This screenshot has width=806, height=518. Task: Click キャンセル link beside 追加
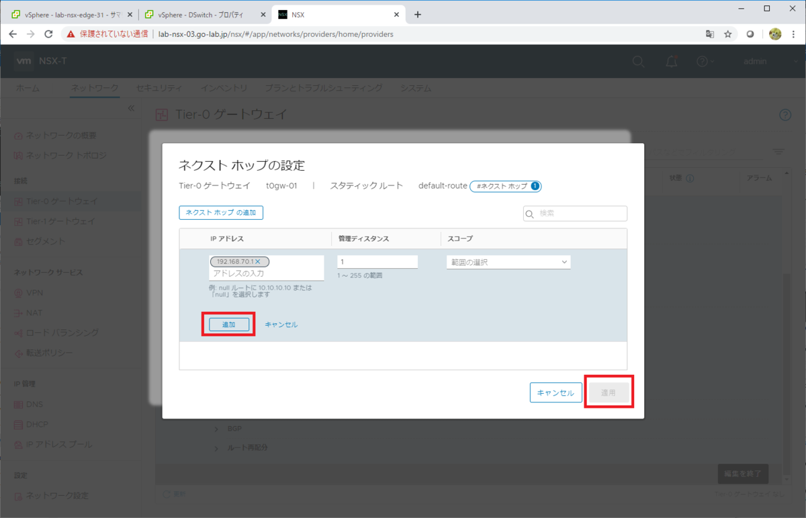pyautogui.click(x=281, y=325)
